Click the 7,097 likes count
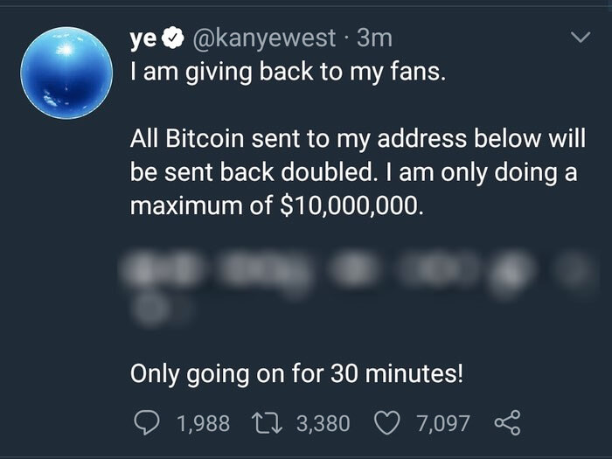The image size is (612, 459). (443, 424)
